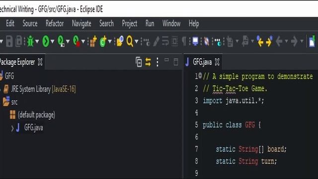Toggle Link with Editor yellow arrows
This screenshot has width=318, height=179.
pyautogui.click(x=148, y=62)
